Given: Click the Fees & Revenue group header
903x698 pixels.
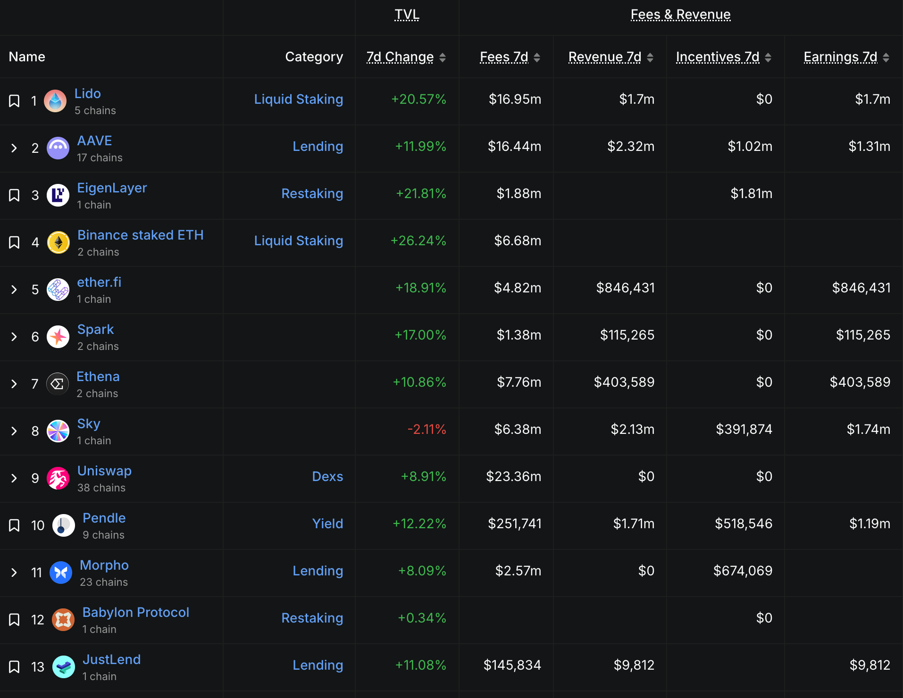Looking at the screenshot, I should coord(681,15).
